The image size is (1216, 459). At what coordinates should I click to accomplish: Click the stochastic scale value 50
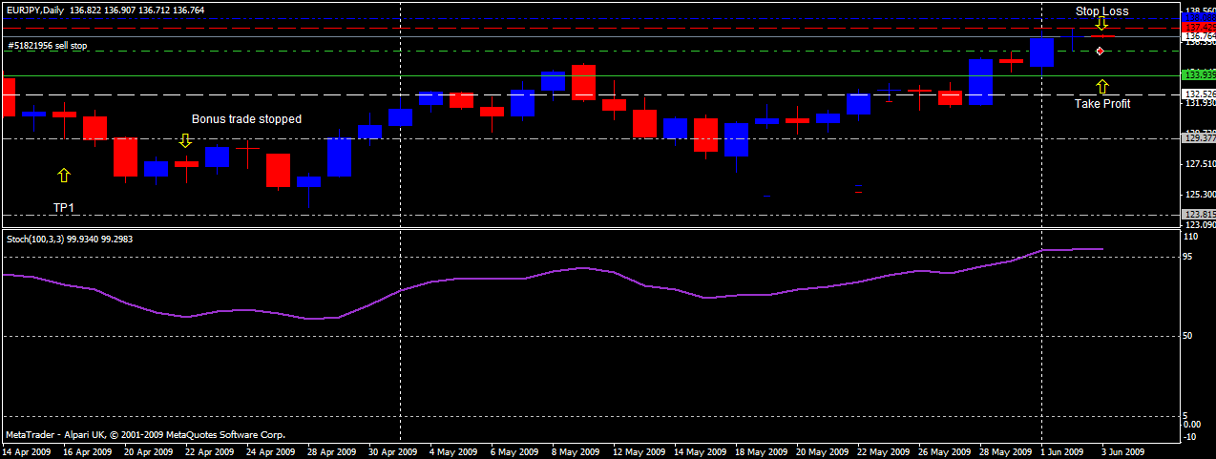coord(1189,336)
